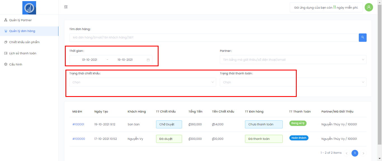Image resolution: width=382 pixels, height=161 pixels.
Task: Open Cấu hình settings menu
Action: point(16,64)
